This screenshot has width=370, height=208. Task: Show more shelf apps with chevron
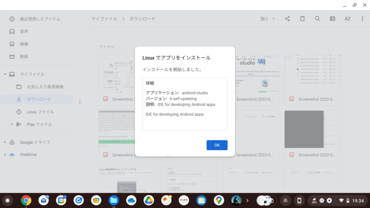(x=247, y=201)
